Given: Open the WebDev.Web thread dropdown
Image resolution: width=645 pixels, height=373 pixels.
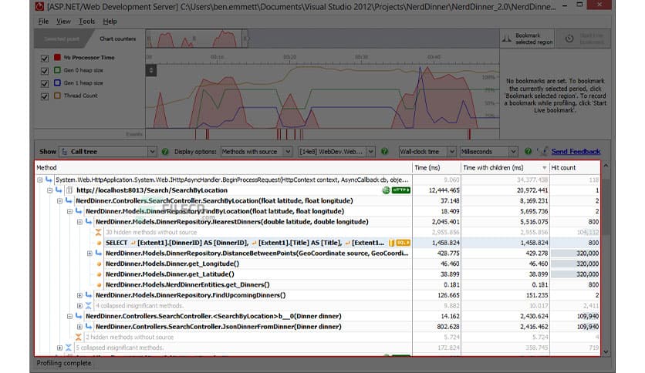Looking at the screenshot, I should [x=336, y=152].
